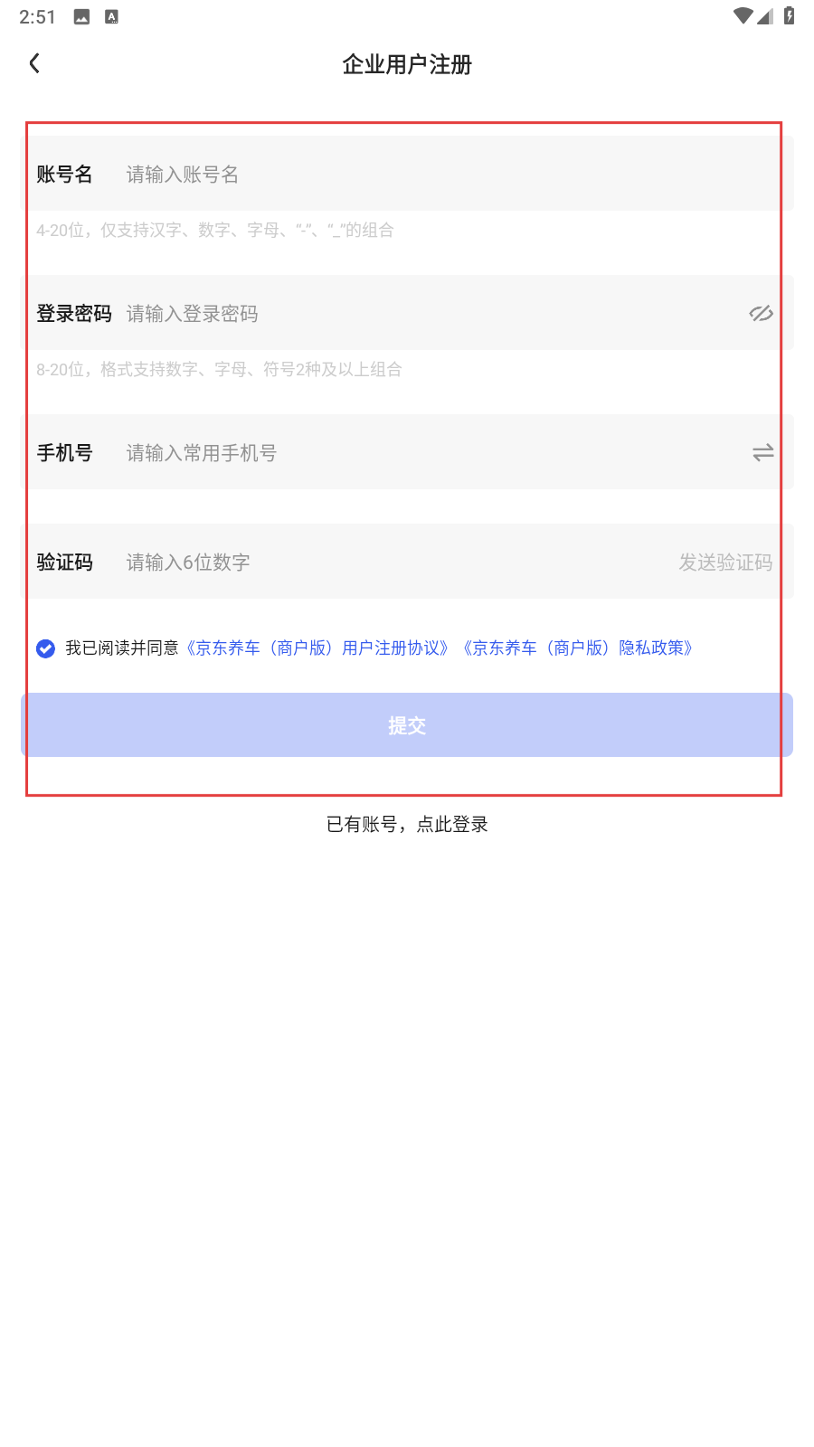Open 京东养车（商户版）用户注册协议 link
814x1447 pixels.
pos(317,648)
